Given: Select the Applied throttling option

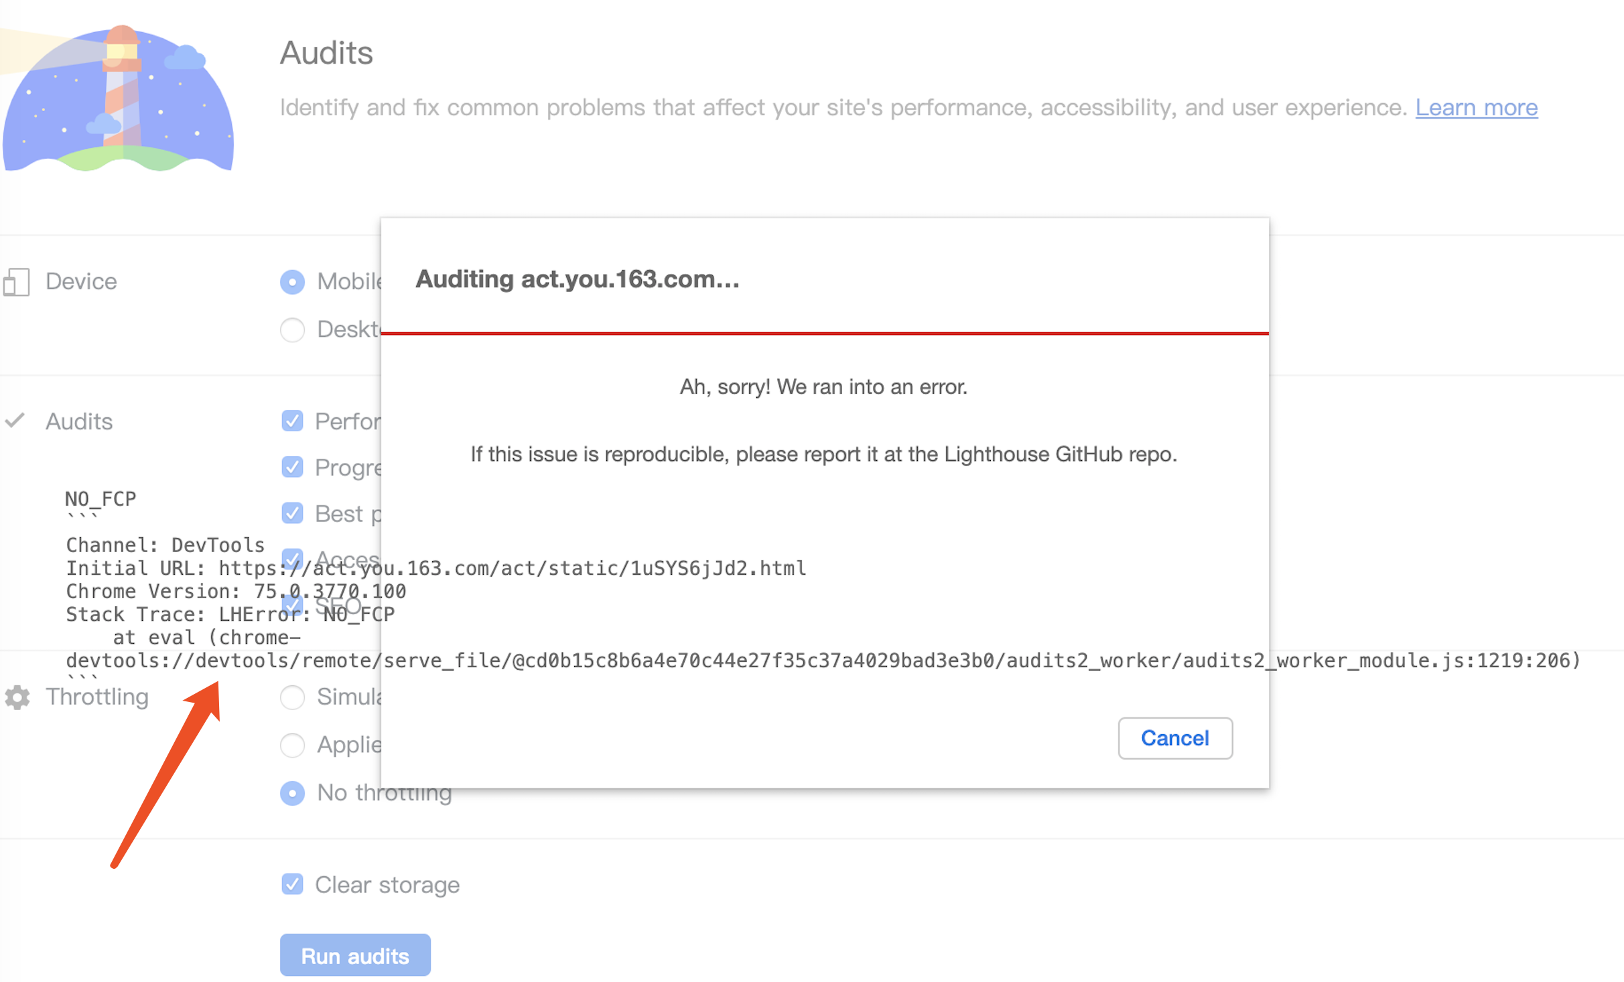Looking at the screenshot, I should pos(293,745).
